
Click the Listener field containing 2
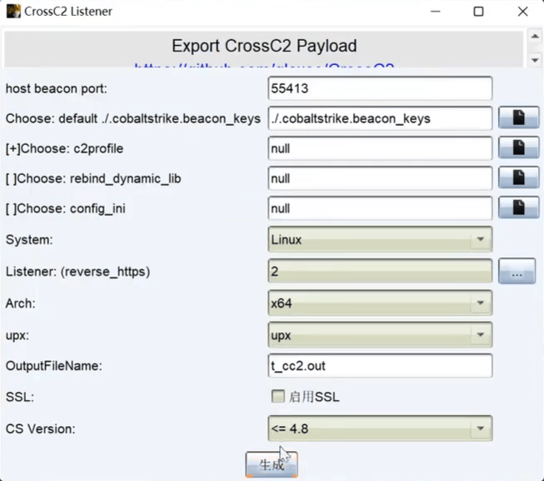pos(380,271)
